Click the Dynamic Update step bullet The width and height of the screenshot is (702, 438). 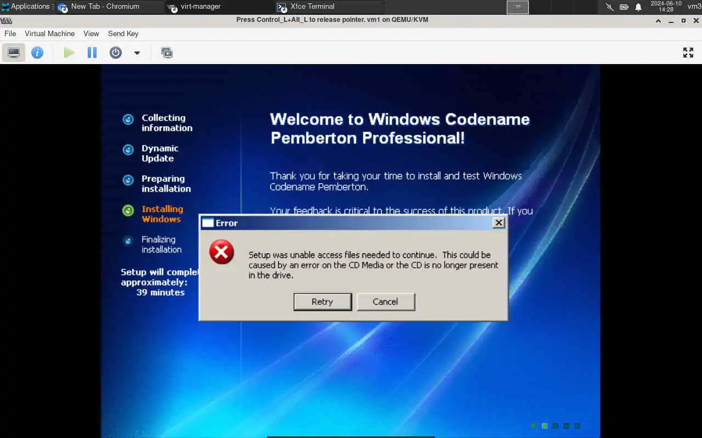click(x=128, y=150)
